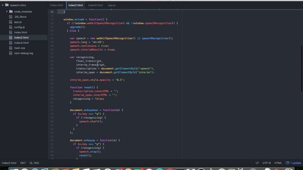
Task: Switch to the index.html editor tab
Action: pos(56,5)
